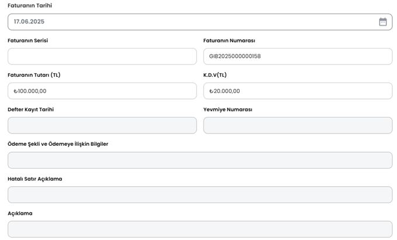The height and width of the screenshot is (240, 397).
Task: Click the Defter Kayıt Tarihi field
Action: pos(102,125)
